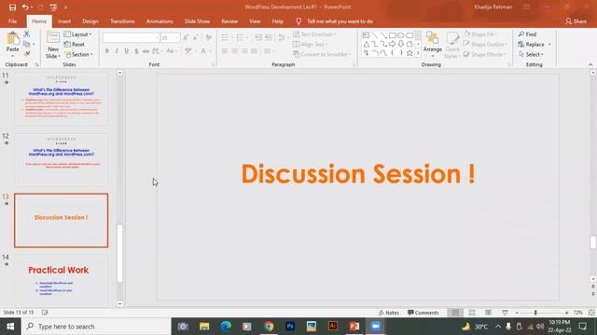Click the Numbering list icon
The image size is (597, 335).
point(241,37)
